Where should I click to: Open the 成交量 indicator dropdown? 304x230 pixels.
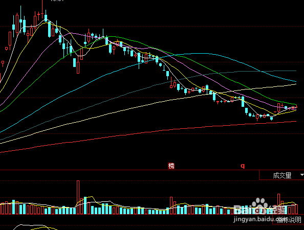coord(281,175)
